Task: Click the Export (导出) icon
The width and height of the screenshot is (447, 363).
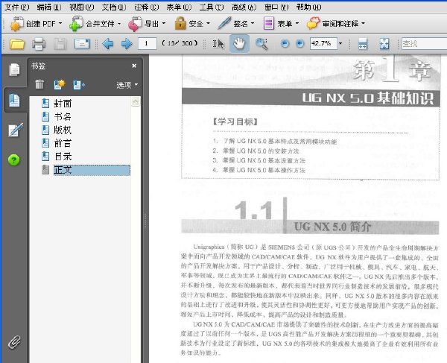Action: (x=135, y=24)
